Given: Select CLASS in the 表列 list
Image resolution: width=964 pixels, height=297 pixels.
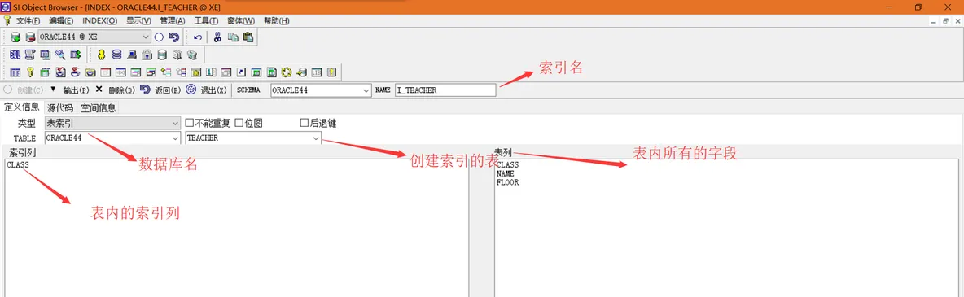Looking at the screenshot, I should click(x=508, y=165).
